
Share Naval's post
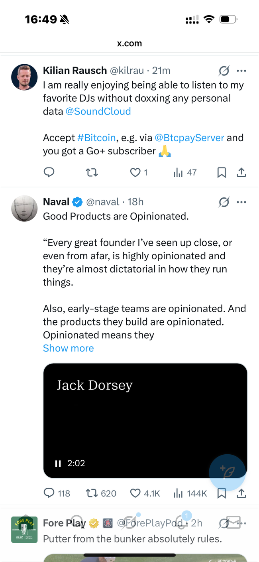point(241,493)
